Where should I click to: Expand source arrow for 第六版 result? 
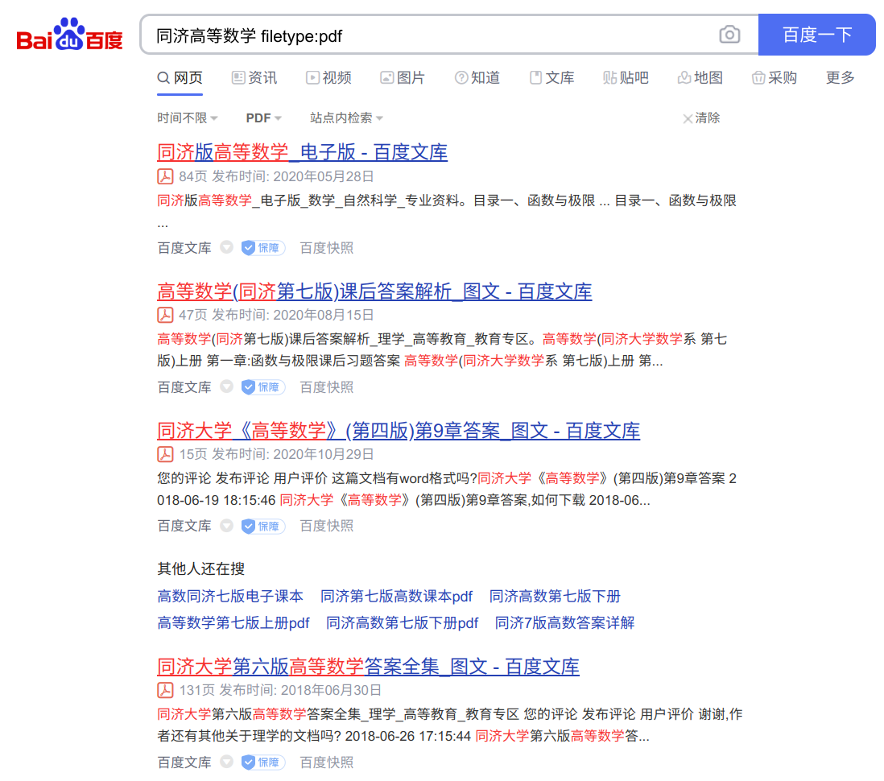227,762
